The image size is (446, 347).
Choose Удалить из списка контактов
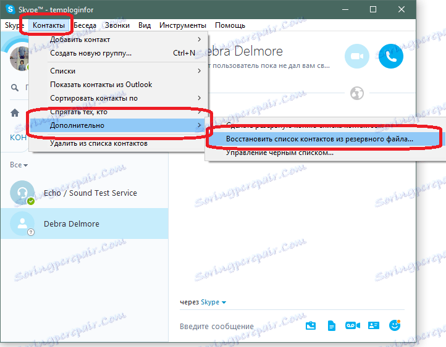point(119,143)
